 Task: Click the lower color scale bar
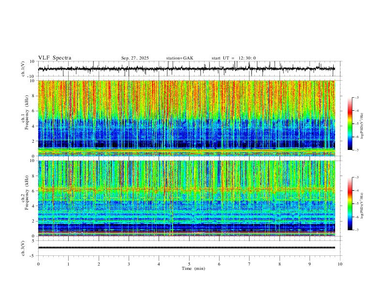tap(350, 204)
